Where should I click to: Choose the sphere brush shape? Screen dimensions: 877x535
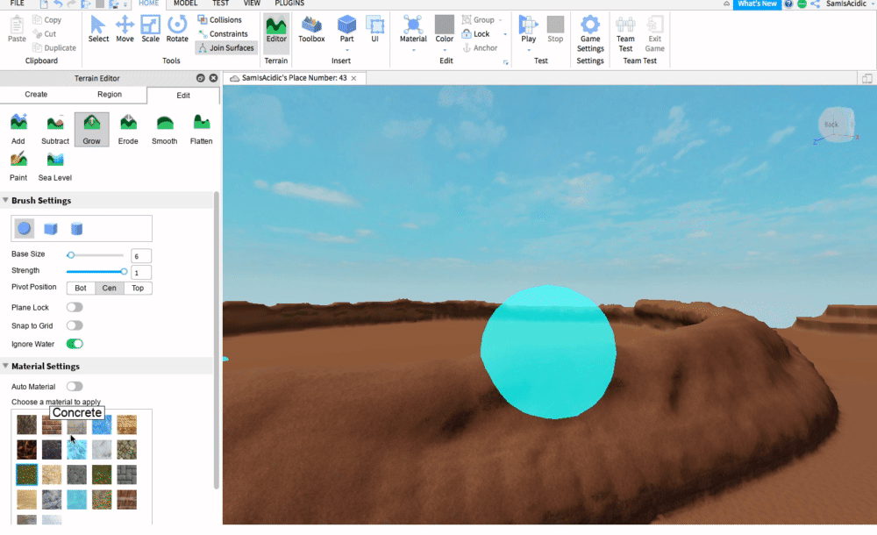click(24, 228)
